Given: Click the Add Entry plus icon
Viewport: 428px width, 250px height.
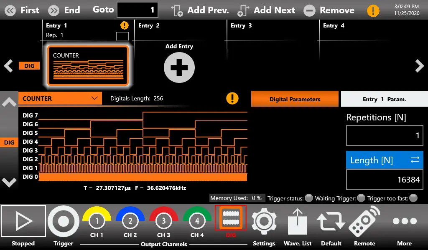Looking at the screenshot, I should pyautogui.click(x=179, y=67).
